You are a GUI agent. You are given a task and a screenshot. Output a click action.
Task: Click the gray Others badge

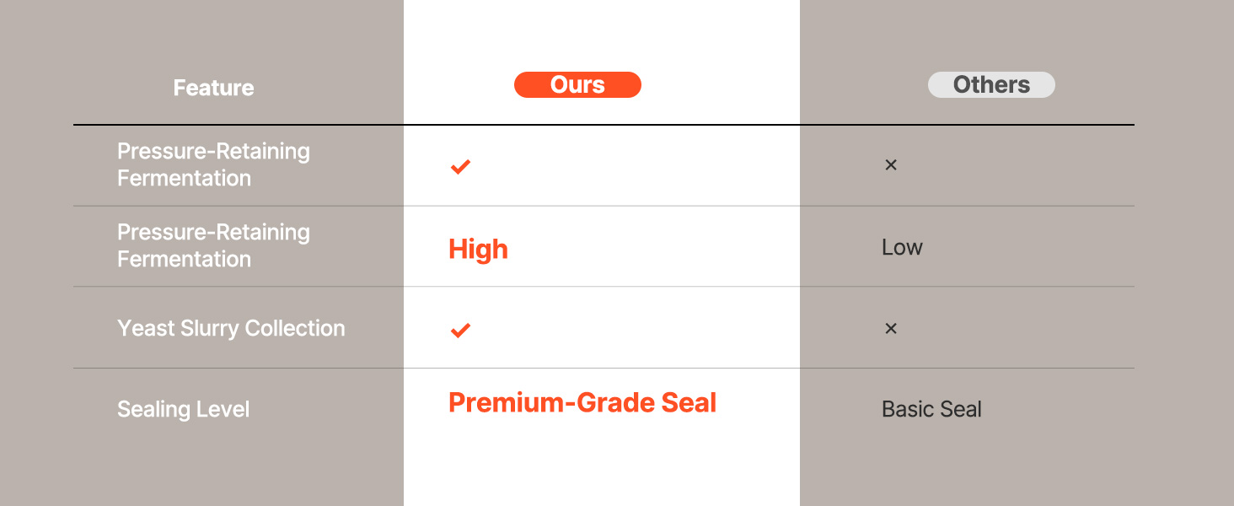click(991, 85)
